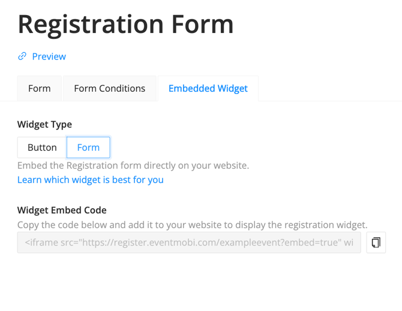
Task: Click the chain link icon beside Preview
Action: pyautogui.click(x=22, y=56)
